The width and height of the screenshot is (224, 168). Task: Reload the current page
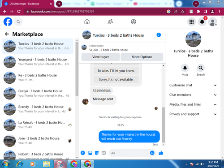(x=19, y=11)
